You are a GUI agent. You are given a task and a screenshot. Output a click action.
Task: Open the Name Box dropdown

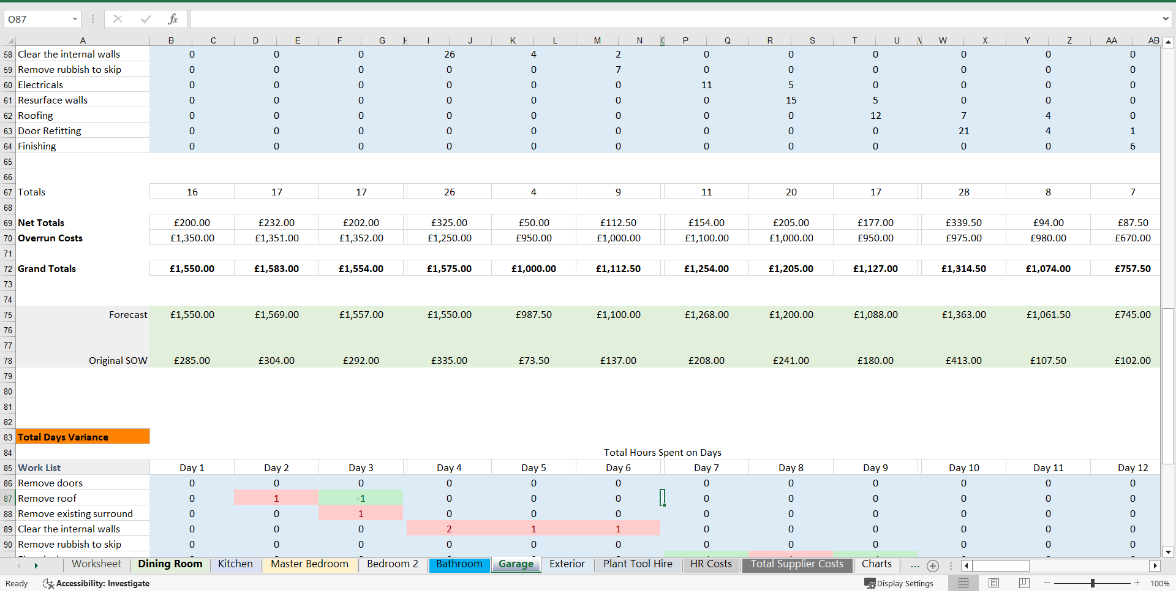point(75,18)
